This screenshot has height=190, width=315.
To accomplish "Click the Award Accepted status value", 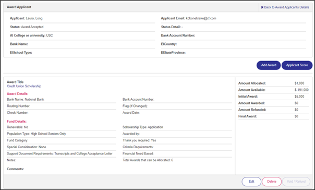I will (x=32, y=27).
